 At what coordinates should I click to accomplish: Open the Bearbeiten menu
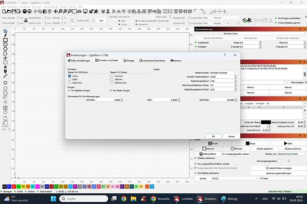12,7
